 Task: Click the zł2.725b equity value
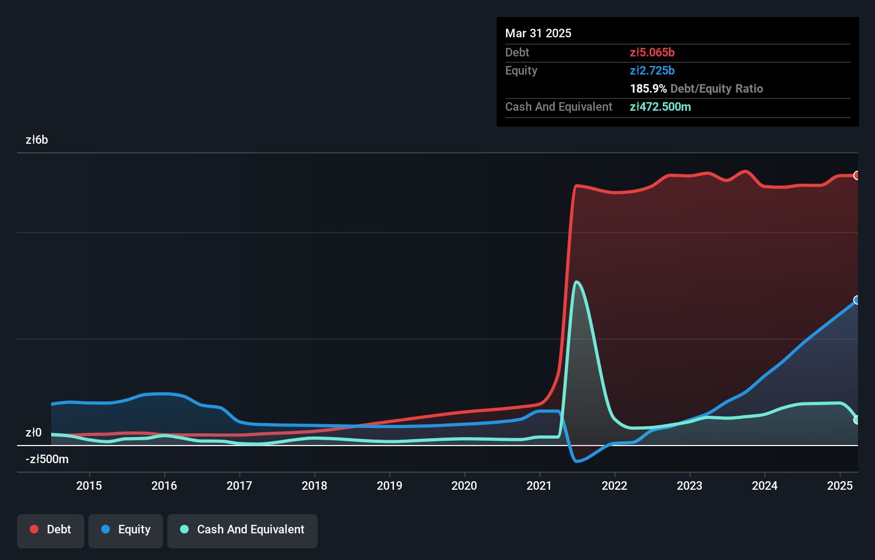pos(652,70)
